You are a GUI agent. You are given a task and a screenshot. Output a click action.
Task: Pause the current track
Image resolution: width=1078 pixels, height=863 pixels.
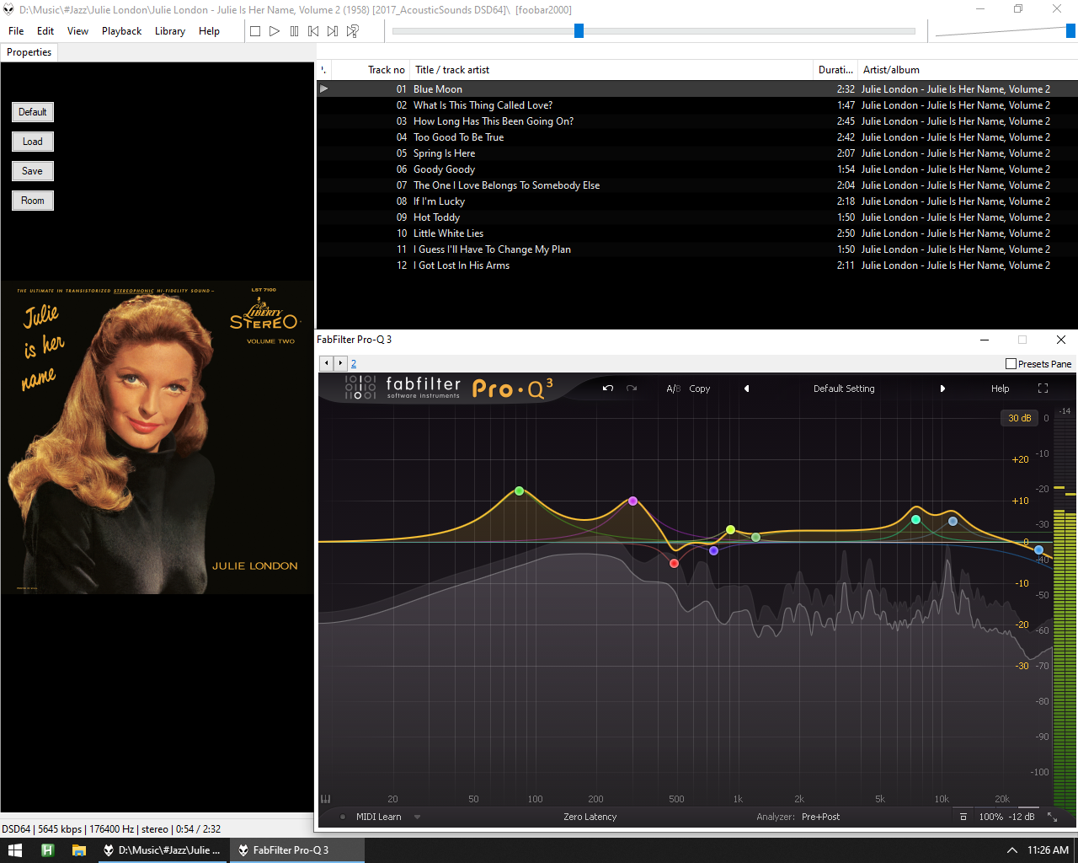(294, 31)
